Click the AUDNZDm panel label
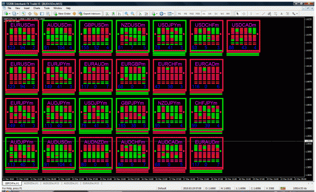The height and width of the screenshot is (192, 316). [96, 142]
